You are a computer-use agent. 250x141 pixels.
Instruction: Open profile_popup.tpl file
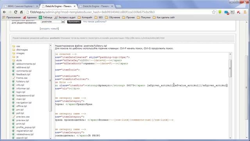pos(26,127)
